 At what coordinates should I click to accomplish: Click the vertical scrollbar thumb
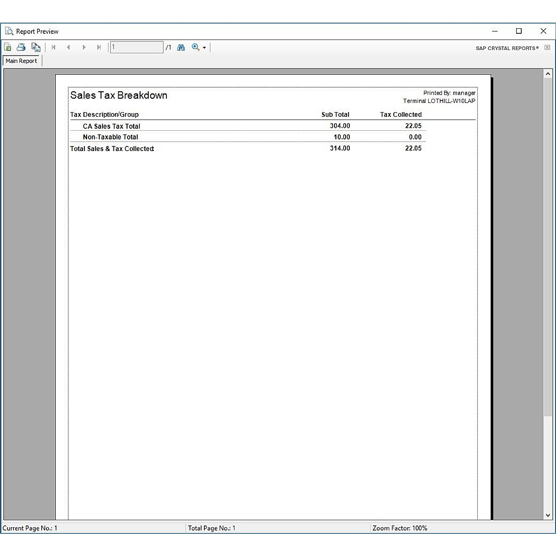(548, 246)
